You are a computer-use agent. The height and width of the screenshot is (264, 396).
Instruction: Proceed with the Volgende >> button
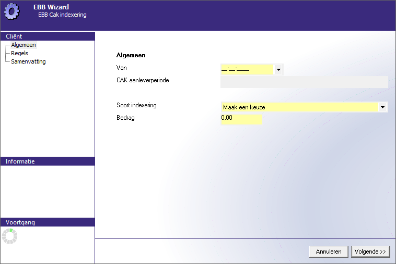point(370,252)
